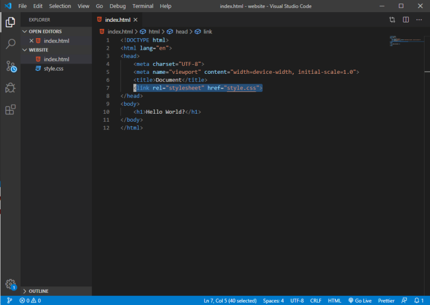
Task: Open the Explorer view in activity bar
Action: (x=10, y=22)
